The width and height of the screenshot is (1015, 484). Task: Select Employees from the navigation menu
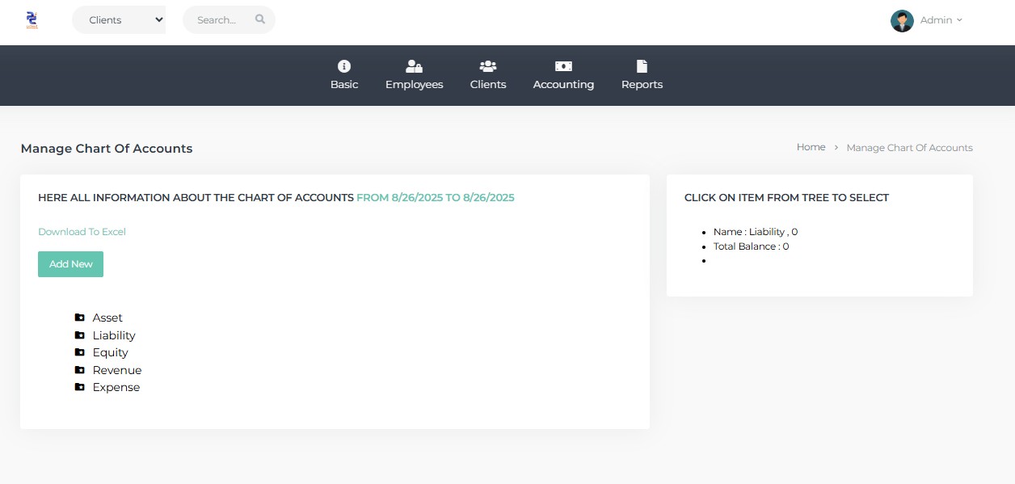pos(414,84)
